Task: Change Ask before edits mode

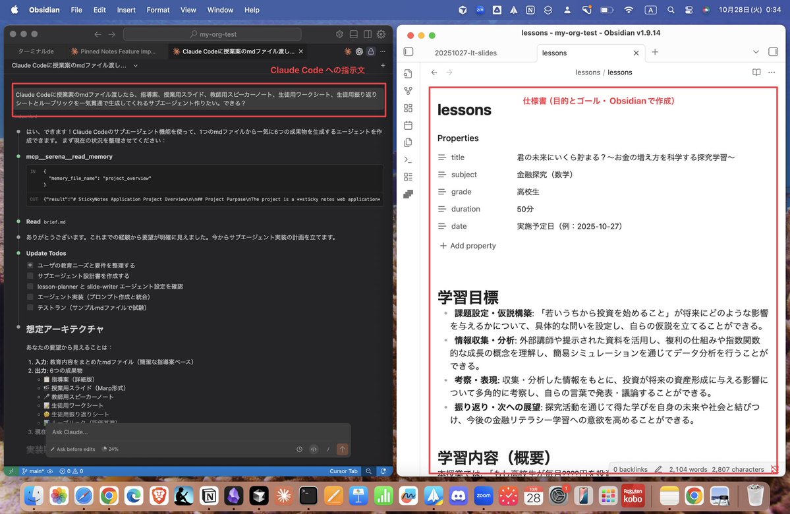Action: 72,449
